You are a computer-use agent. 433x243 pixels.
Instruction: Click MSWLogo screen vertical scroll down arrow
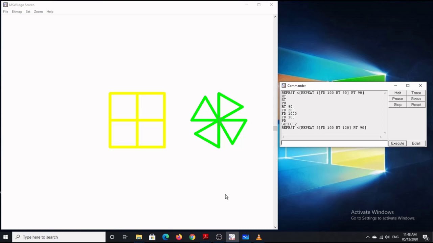275,227
